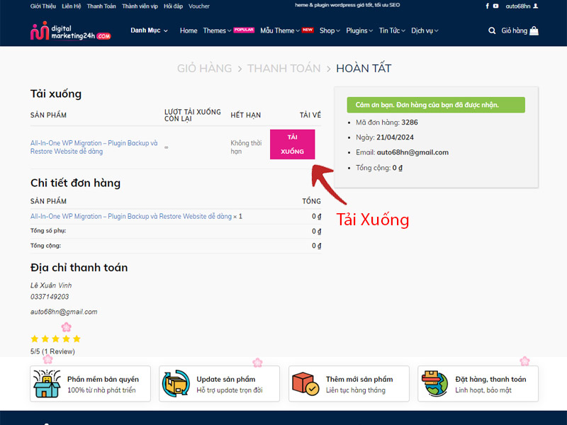Image resolution: width=567 pixels, height=425 pixels.
Task: Go to THANH TOÁN breadcrumb step
Action: pyautogui.click(x=284, y=68)
